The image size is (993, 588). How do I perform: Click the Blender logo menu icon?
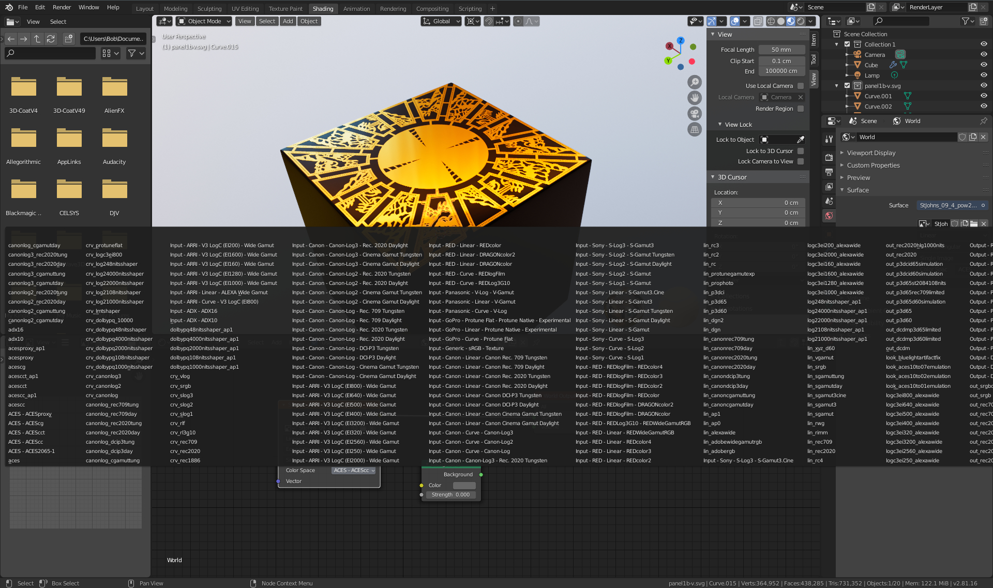tap(8, 7)
